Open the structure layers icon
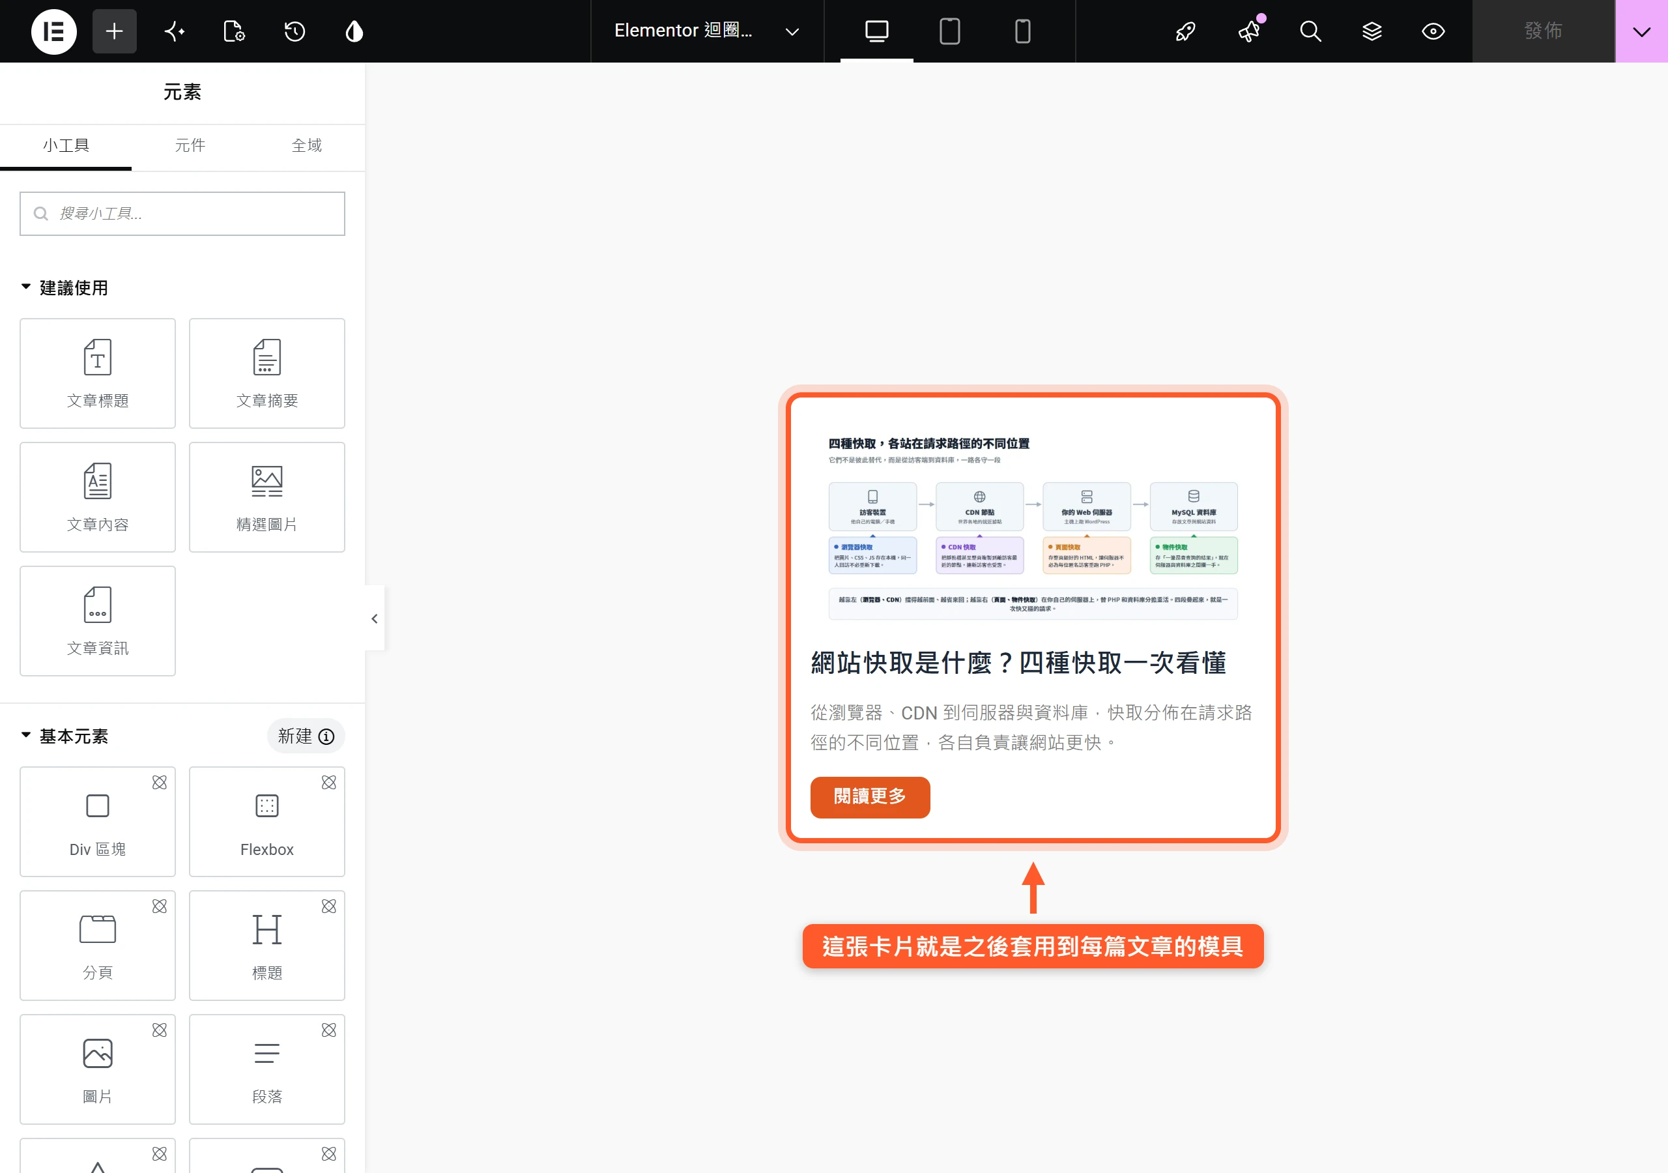This screenshot has height=1173, width=1668. tap(1372, 31)
